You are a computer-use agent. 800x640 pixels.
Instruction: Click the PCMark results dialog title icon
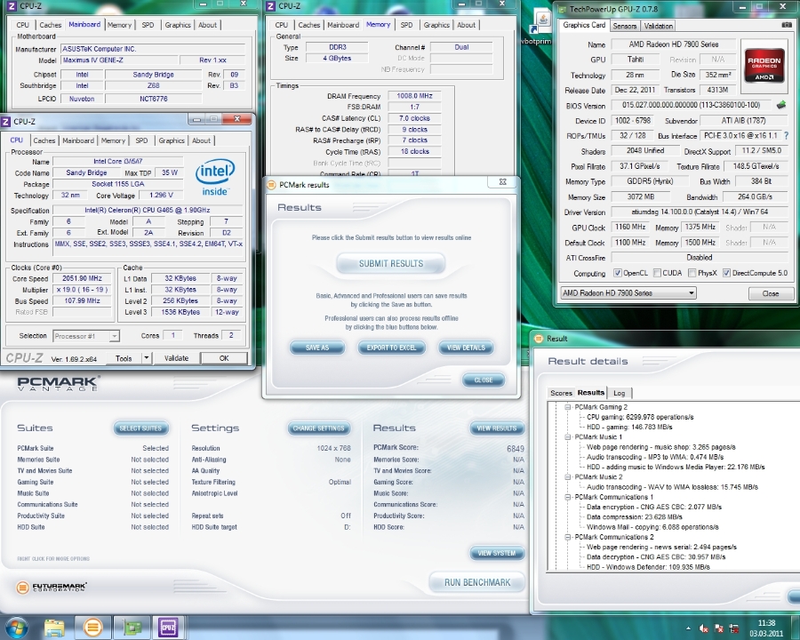pos(271,185)
